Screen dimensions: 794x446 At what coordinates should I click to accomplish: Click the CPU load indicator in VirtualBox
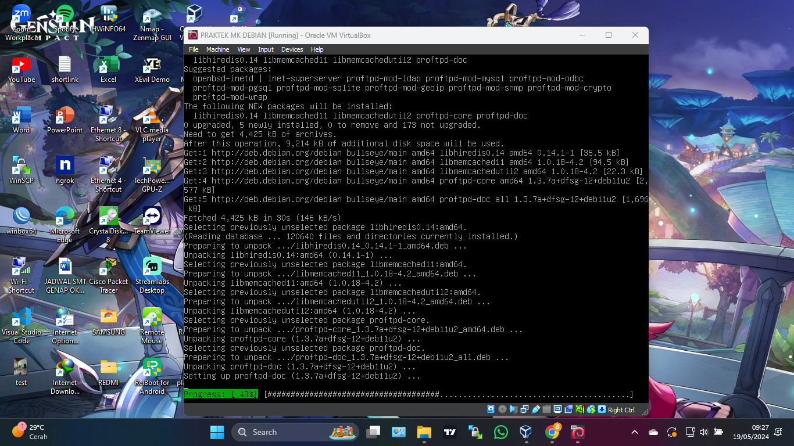point(580,409)
